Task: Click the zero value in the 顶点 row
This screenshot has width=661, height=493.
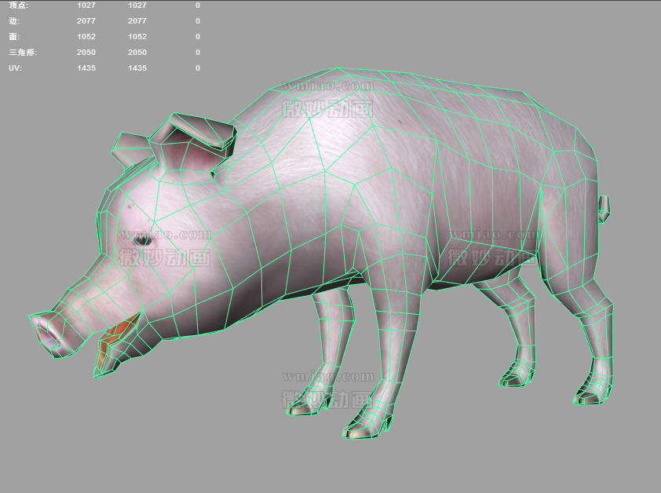Action: click(197, 5)
